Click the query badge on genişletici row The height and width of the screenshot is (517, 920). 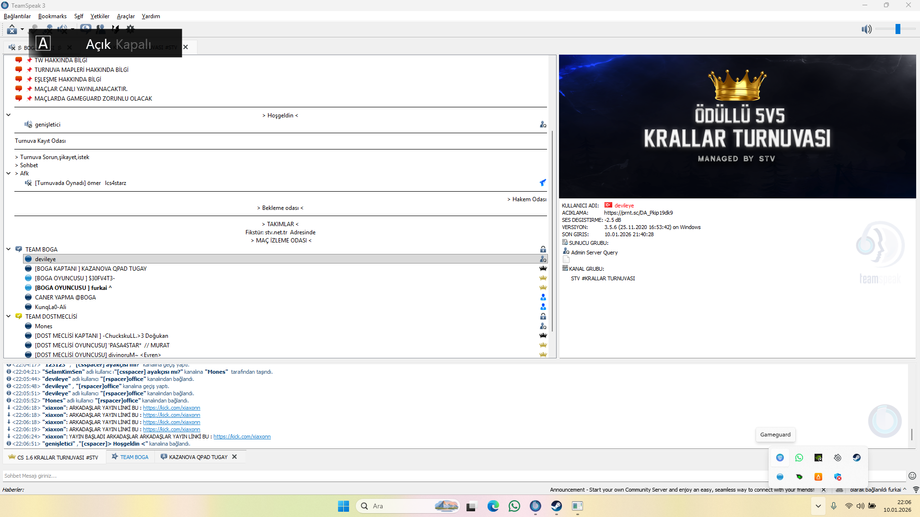tap(543, 125)
